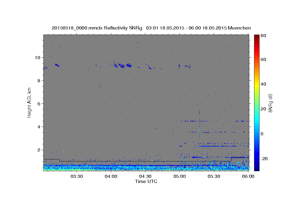Click the thin vertical streak near 05:17

pos(199,124)
